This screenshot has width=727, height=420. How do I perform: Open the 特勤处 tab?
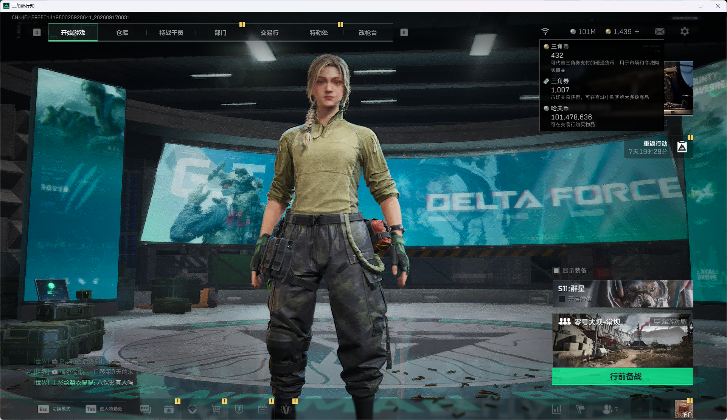click(x=319, y=32)
